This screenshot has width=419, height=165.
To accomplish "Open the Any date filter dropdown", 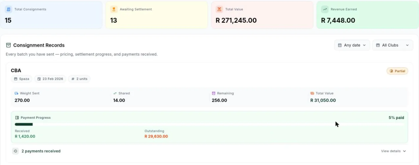I will tap(352, 45).
